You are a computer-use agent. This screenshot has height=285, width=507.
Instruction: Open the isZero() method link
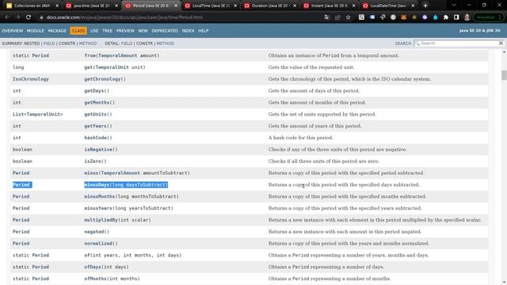(x=95, y=161)
